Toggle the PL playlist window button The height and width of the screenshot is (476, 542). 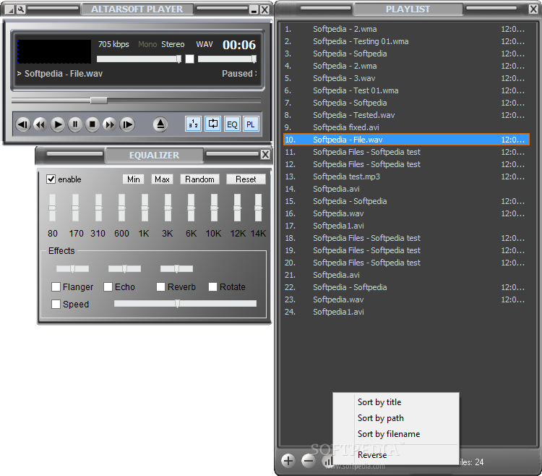pos(251,124)
